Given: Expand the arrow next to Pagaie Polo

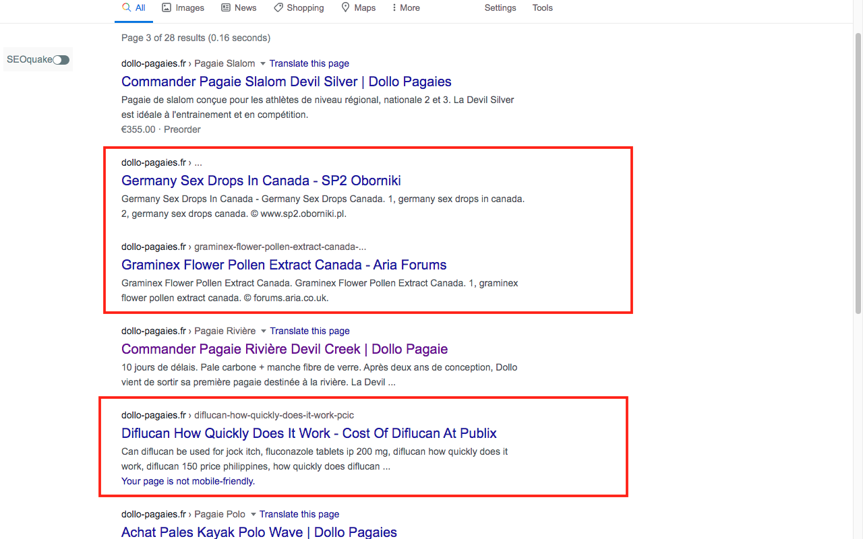Looking at the screenshot, I should 253,514.
